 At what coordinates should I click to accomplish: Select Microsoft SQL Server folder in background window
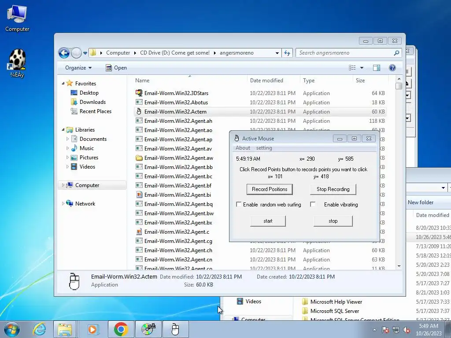335,311
